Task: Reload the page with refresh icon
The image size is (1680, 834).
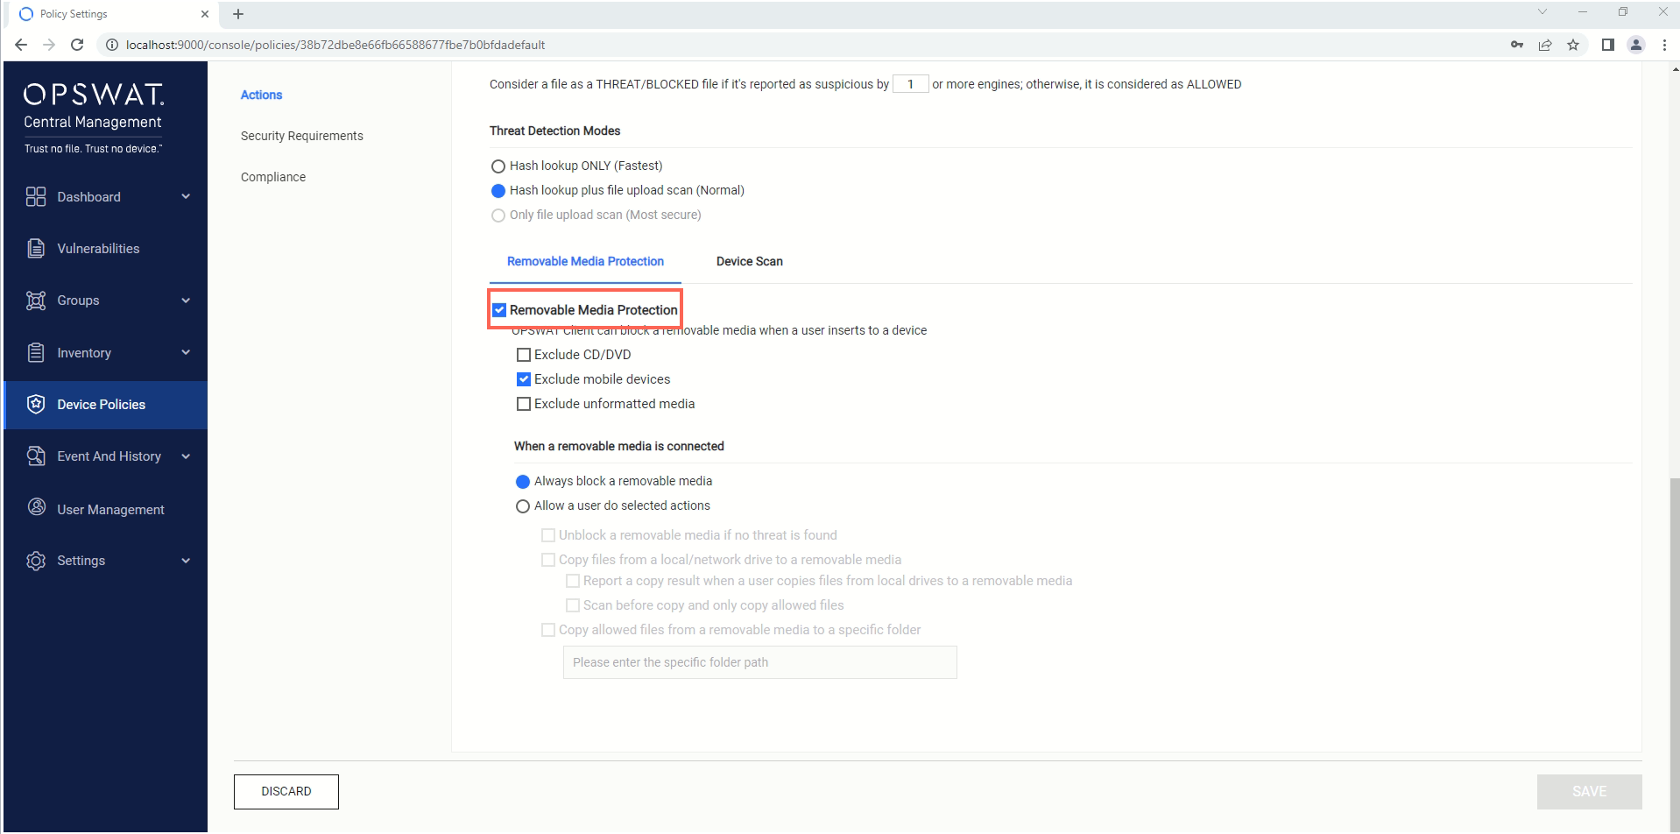Action: pos(77,45)
